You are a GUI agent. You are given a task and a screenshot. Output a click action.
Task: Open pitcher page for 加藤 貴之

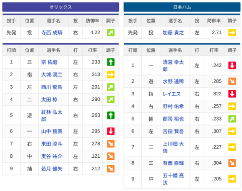coord(173,33)
